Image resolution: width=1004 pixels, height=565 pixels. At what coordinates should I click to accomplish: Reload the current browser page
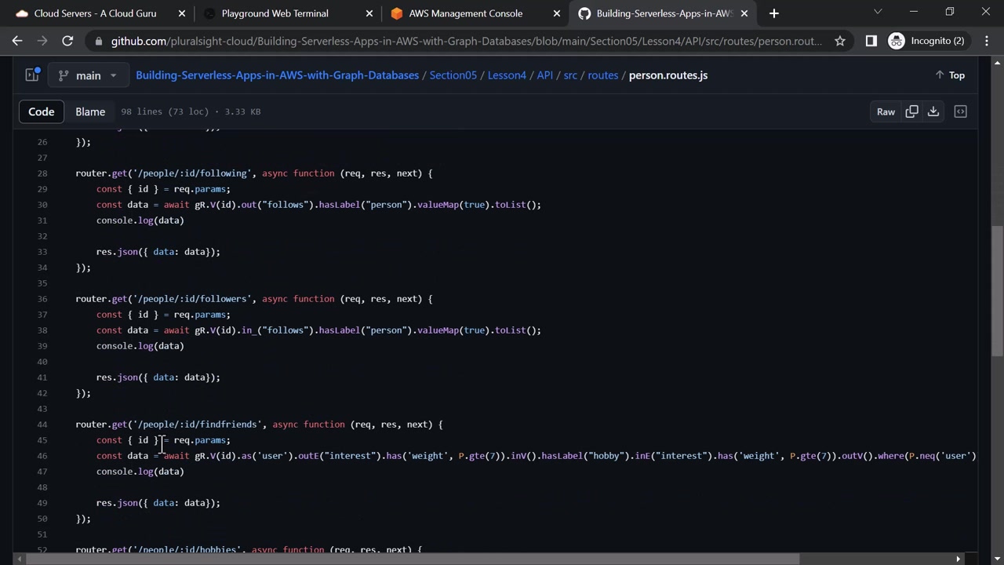[67, 41]
